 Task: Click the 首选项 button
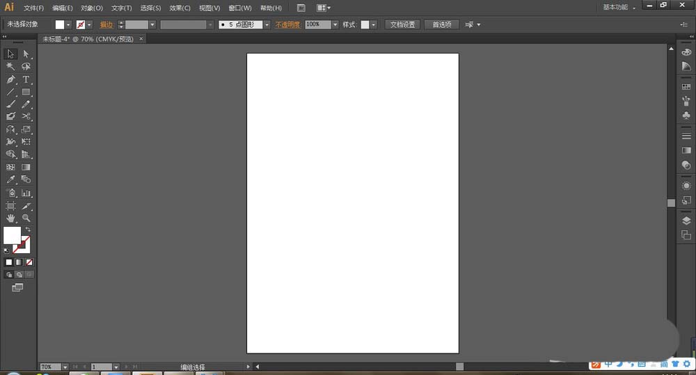441,24
